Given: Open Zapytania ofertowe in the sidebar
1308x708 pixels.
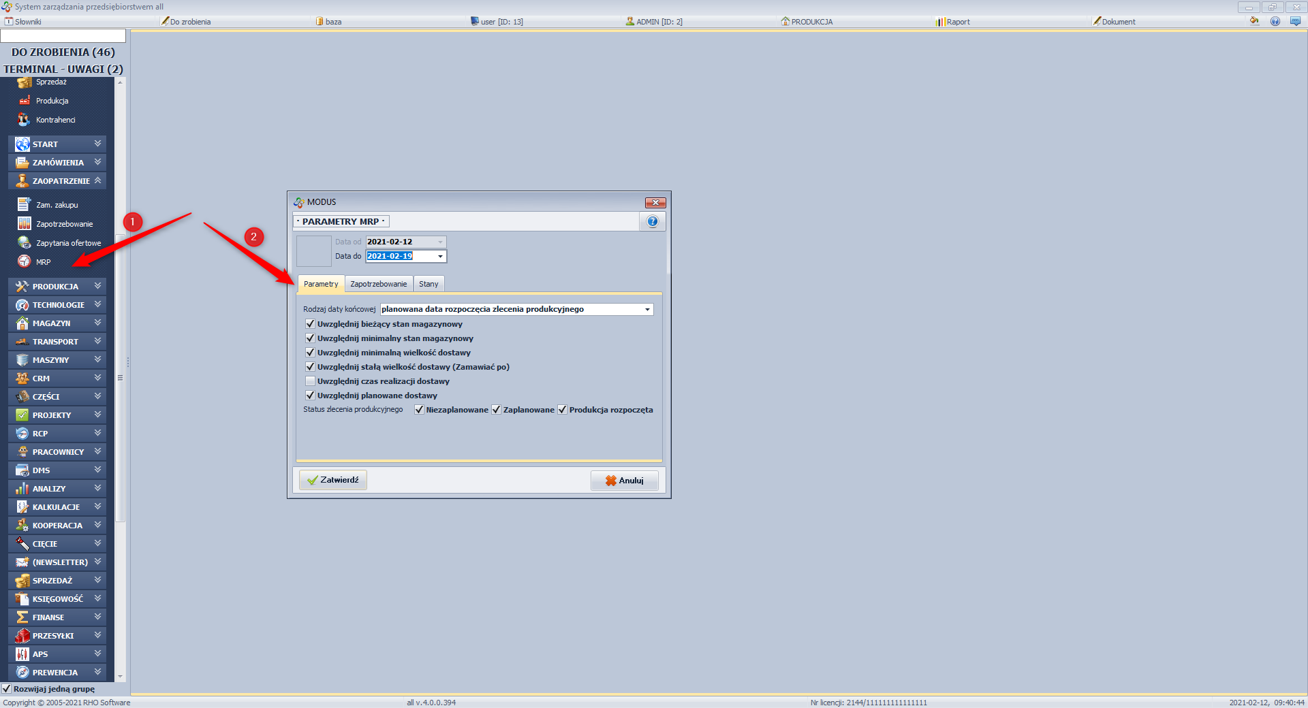Looking at the screenshot, I should click(25, 242).
